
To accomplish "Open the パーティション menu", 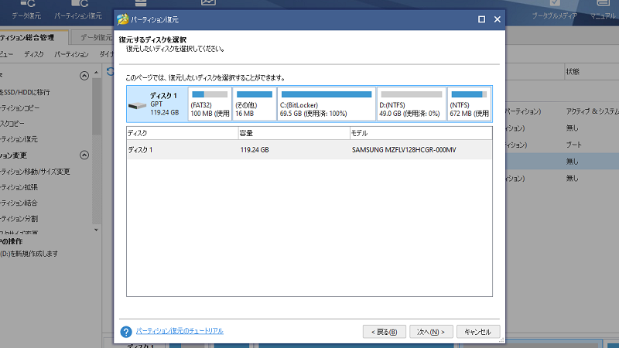I will [71, 54].
